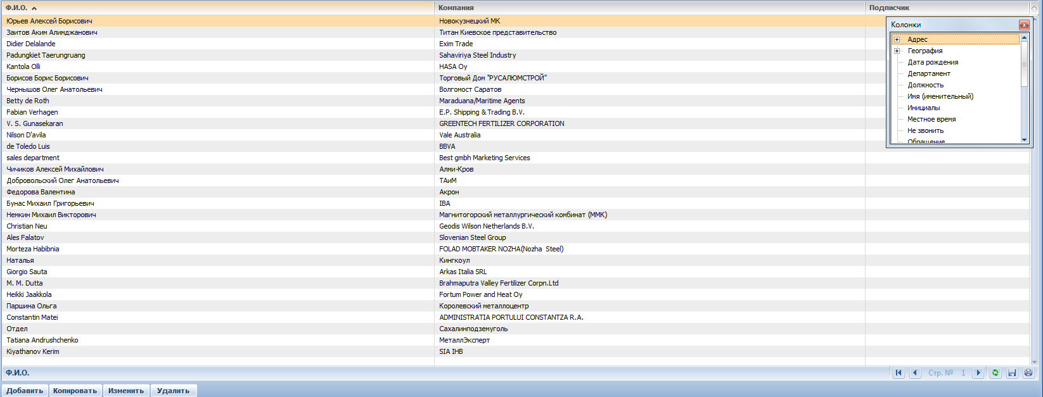Screen dimensions: 1043x397
Task: Click company cell Сахалинподземуголь
Action: [649, 329]
